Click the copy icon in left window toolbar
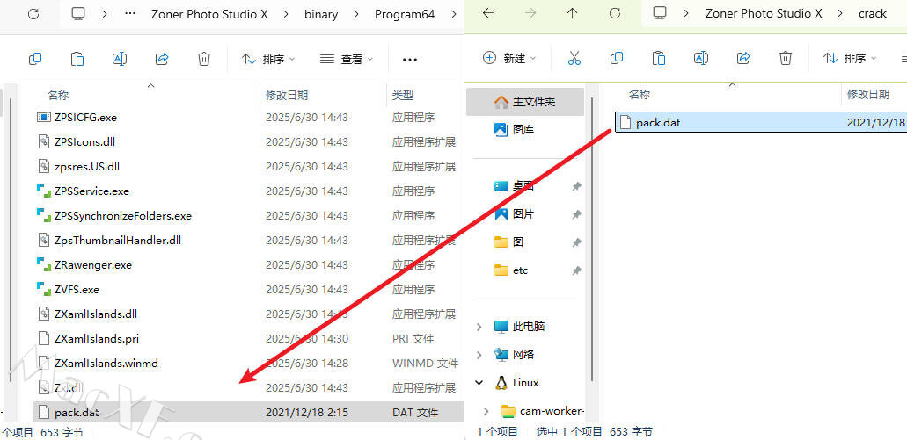Image resolution: width=907 pixels, height=440 pixels. pyautogui.click(x=35, y=58)
